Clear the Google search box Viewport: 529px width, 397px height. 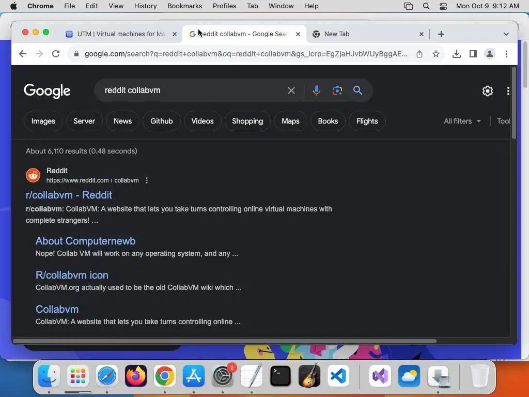point(291,90)
